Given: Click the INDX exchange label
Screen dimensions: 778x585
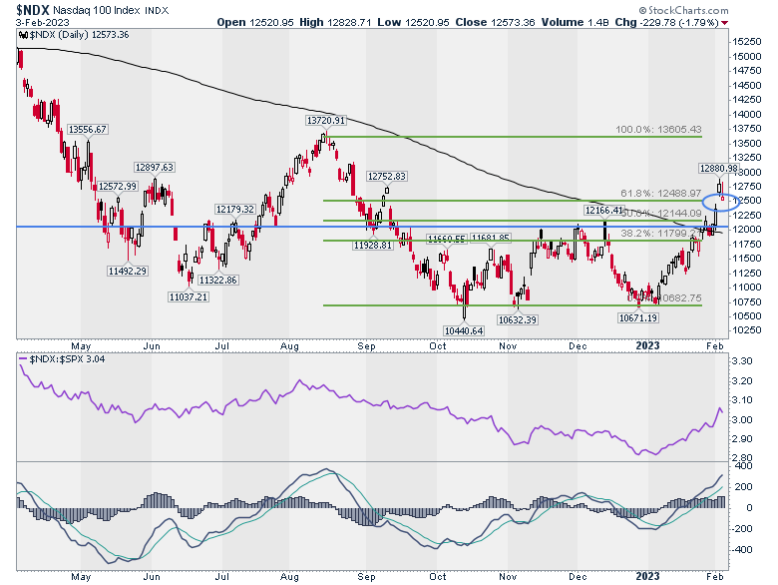Looking at the screenshot, I should coord(157,10).
